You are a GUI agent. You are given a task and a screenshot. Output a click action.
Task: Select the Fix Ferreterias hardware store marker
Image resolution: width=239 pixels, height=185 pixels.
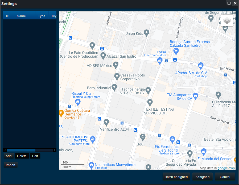tap(172, 139)
